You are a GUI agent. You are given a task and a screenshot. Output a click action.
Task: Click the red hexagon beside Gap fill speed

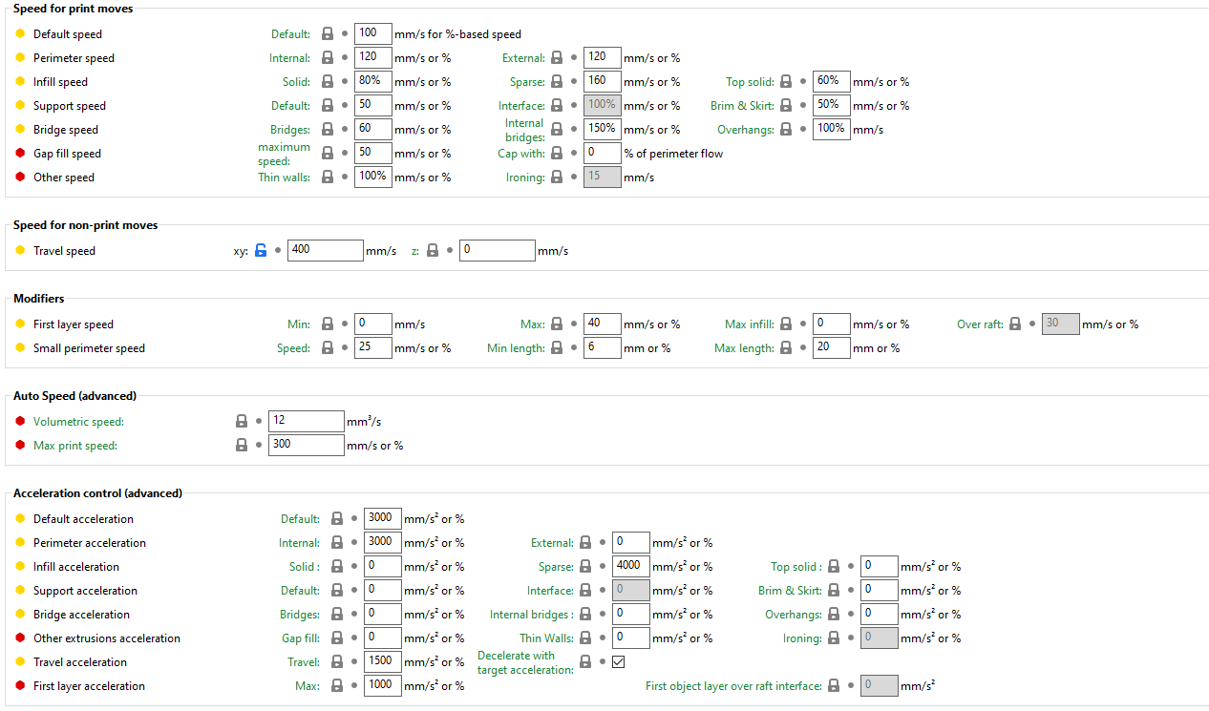click(20, 154)
